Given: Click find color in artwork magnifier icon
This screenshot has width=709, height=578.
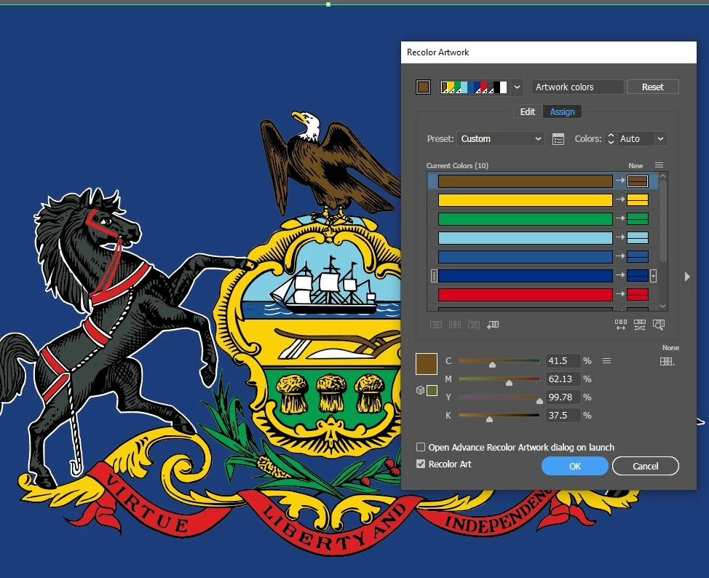Looking at the screenshot, I should pyautogui.click(x=659, y=324).
